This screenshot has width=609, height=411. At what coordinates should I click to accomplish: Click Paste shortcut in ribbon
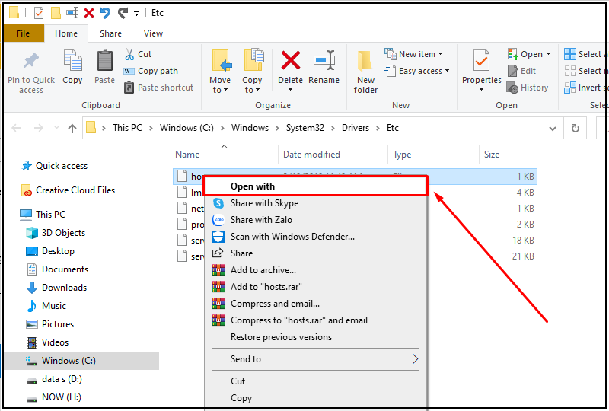click(x=158, y=88)
